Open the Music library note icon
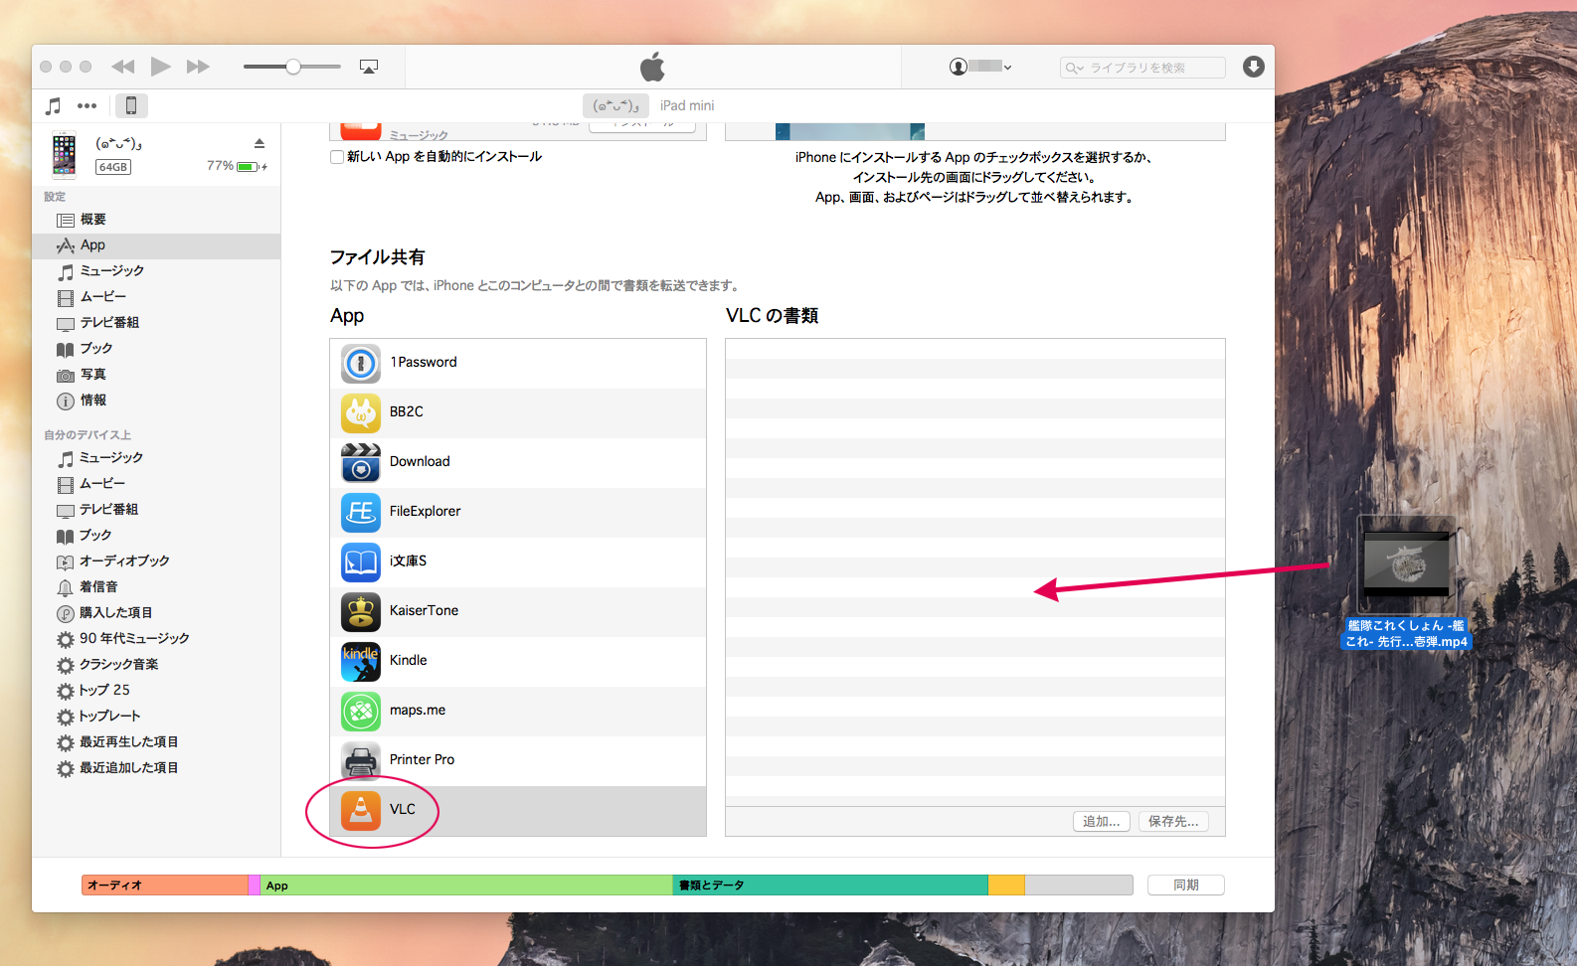Screen dimensions: 1577x966 pyautogui.click(x=54, y=105)
